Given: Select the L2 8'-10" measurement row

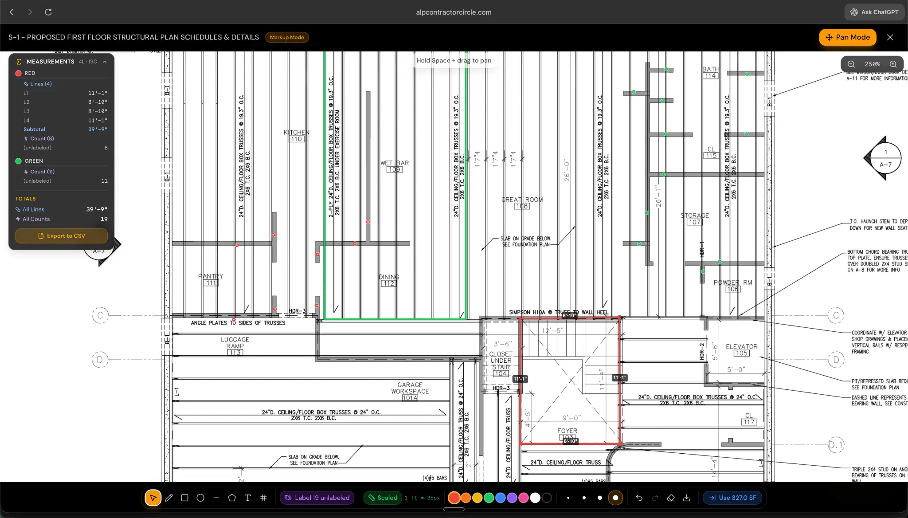Looking at the screenshot, I should coord(65,102).
